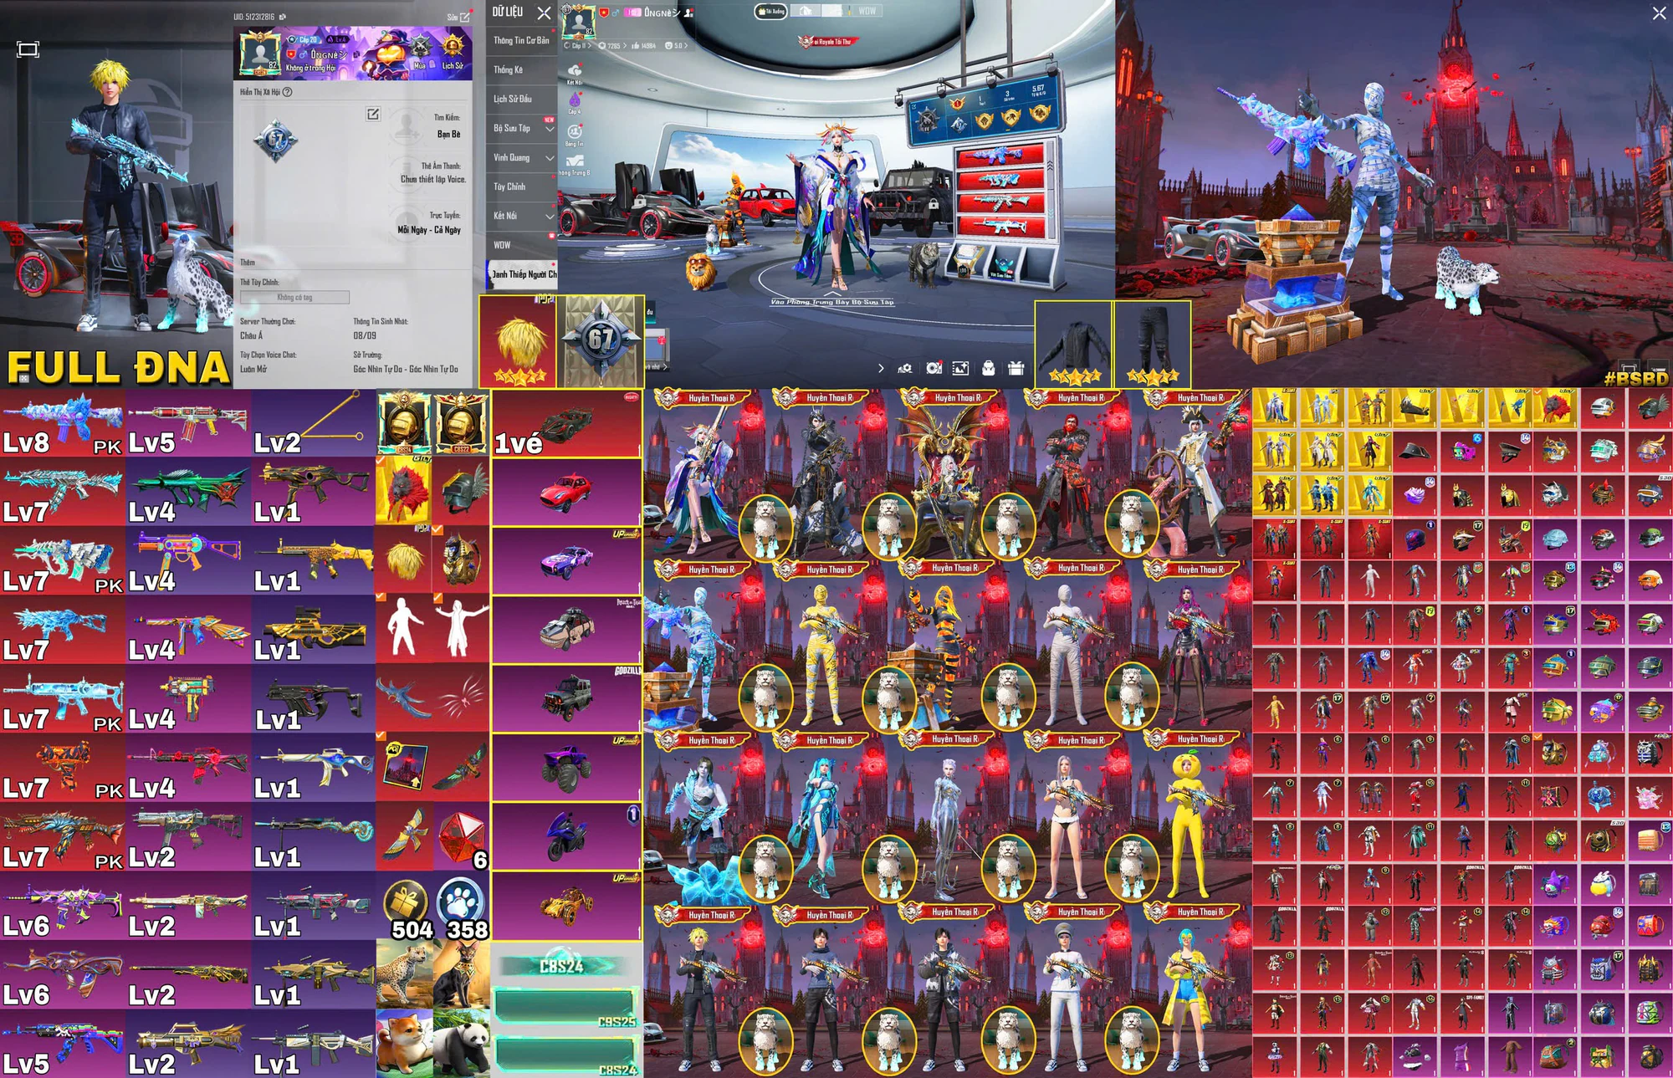This screenshot has height=1078, width=1673.
Task: Select the purple monster truck card
Action: point(567,768)
